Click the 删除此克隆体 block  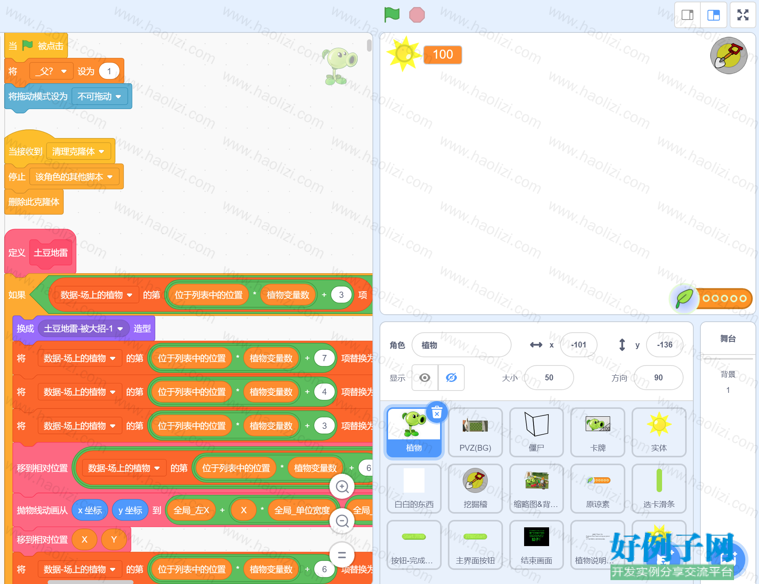[34, 202]
